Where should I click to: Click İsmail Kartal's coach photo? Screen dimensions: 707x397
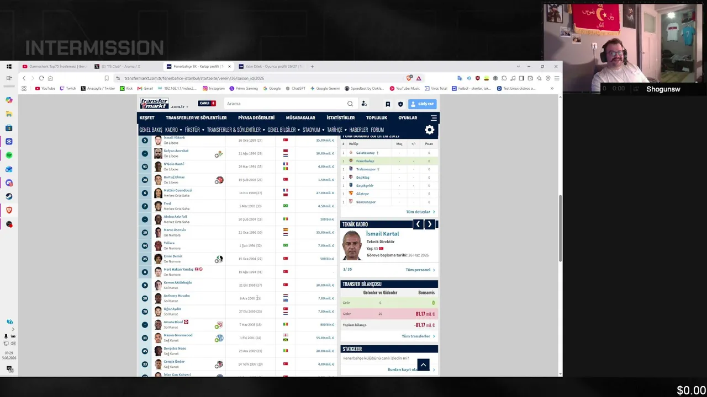point(352,245)
